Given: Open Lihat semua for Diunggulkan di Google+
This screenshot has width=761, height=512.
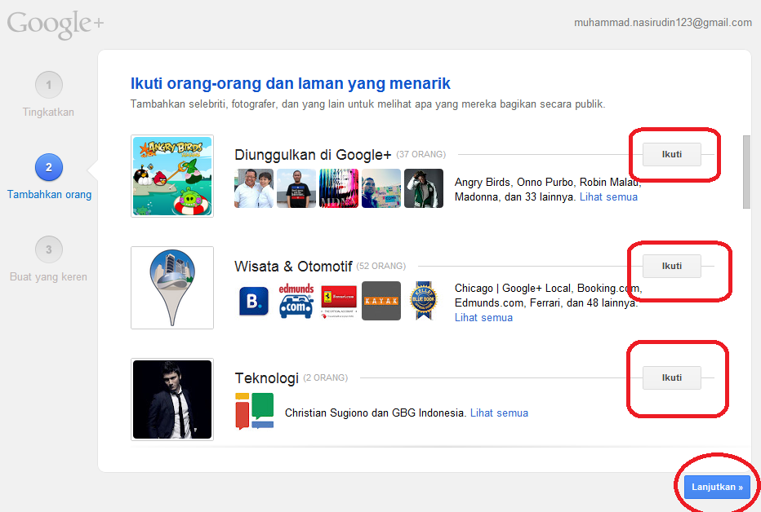Looking at the screenshot, I should click(x=608, y=197).
